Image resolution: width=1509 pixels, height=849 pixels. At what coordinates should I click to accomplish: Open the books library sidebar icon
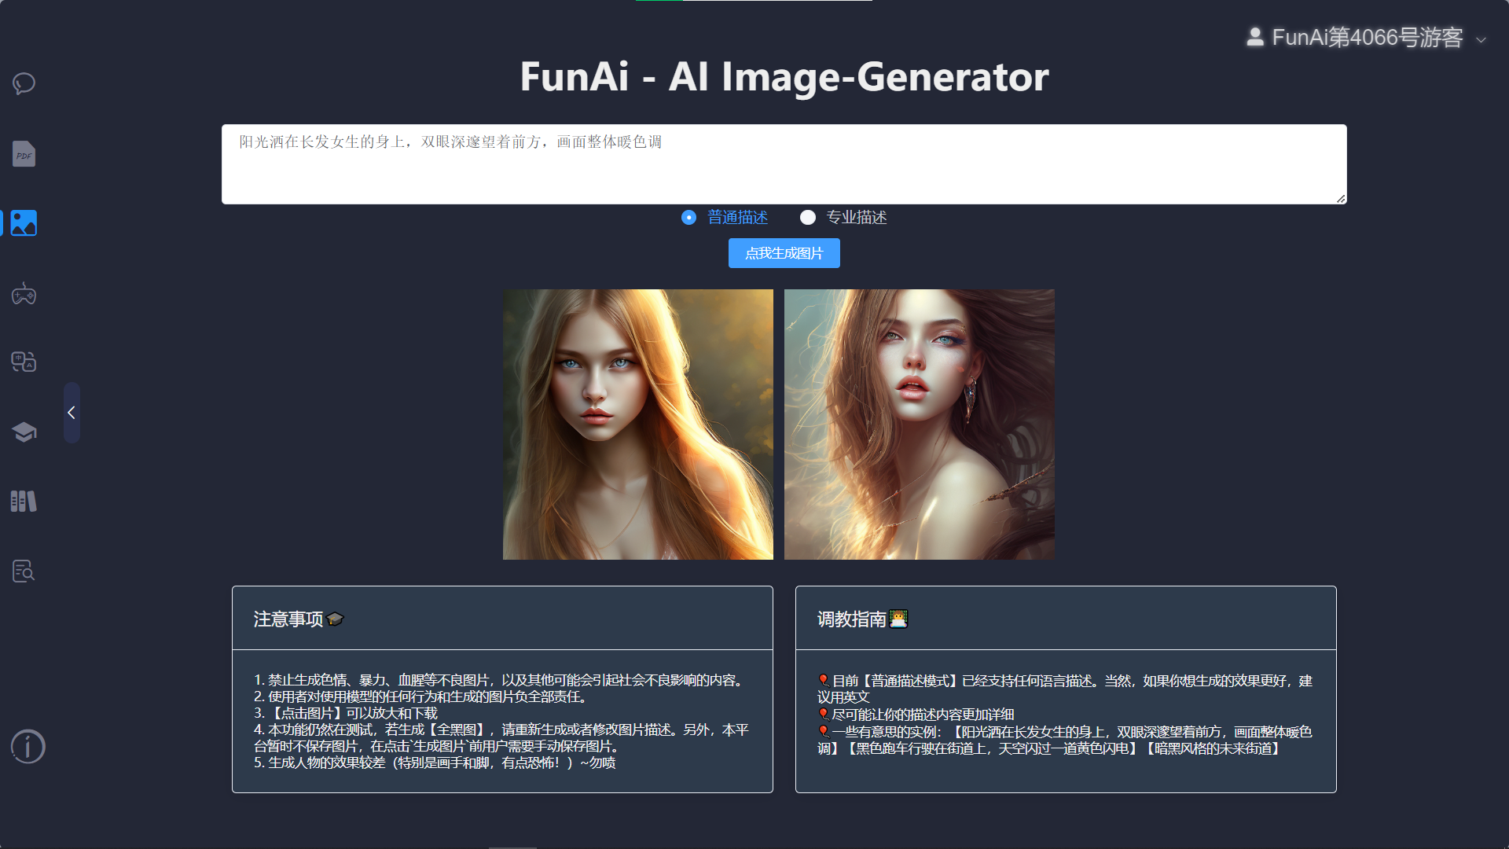(x=24, y=501)
